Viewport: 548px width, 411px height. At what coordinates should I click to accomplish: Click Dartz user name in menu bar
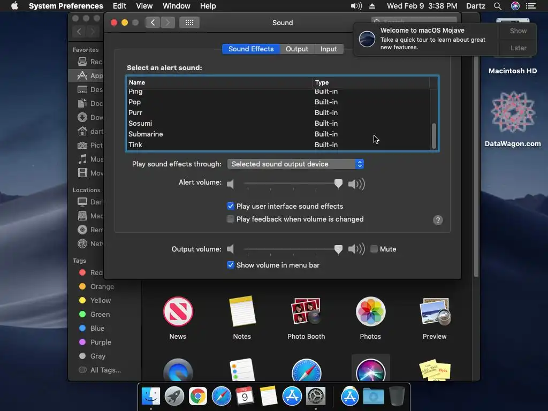(476, 6)
